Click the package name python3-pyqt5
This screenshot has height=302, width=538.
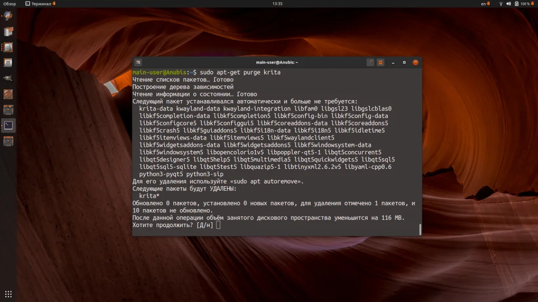(x=161, y=174)
